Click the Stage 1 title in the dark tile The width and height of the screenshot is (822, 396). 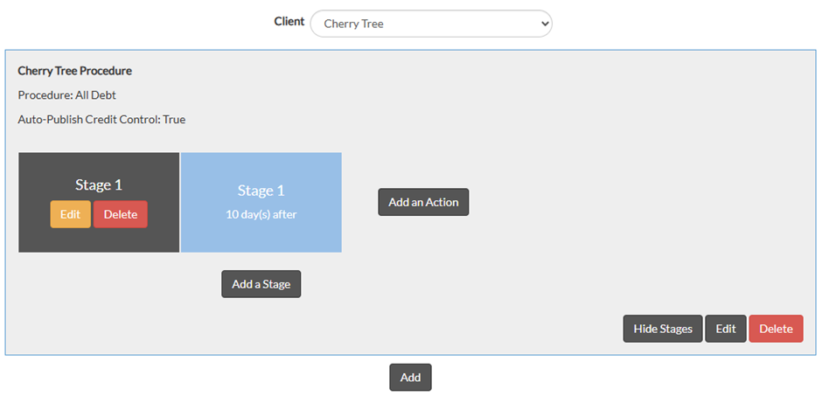(99, 184)
